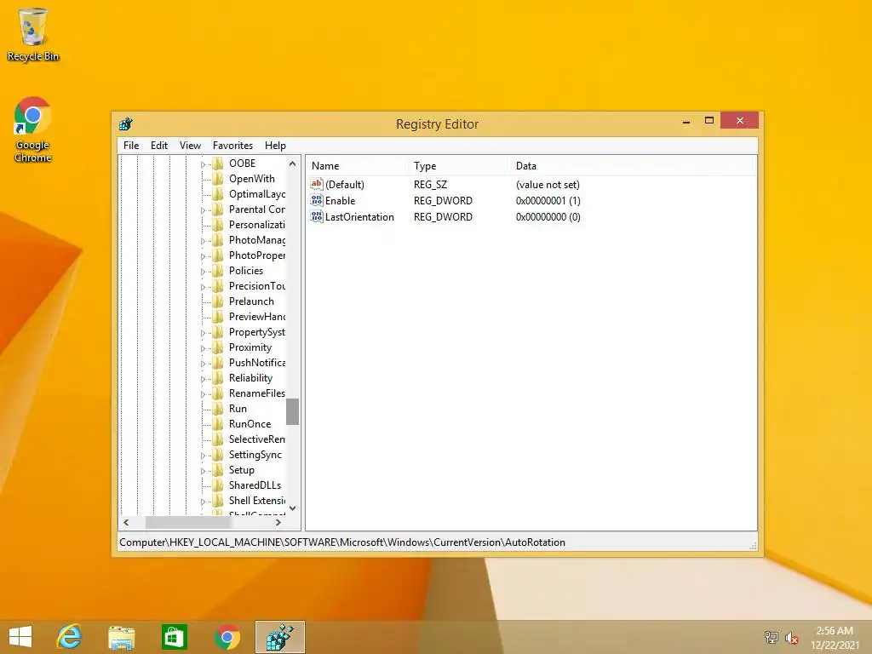Click the tree scroll left arrow

[x=126, y=522]
